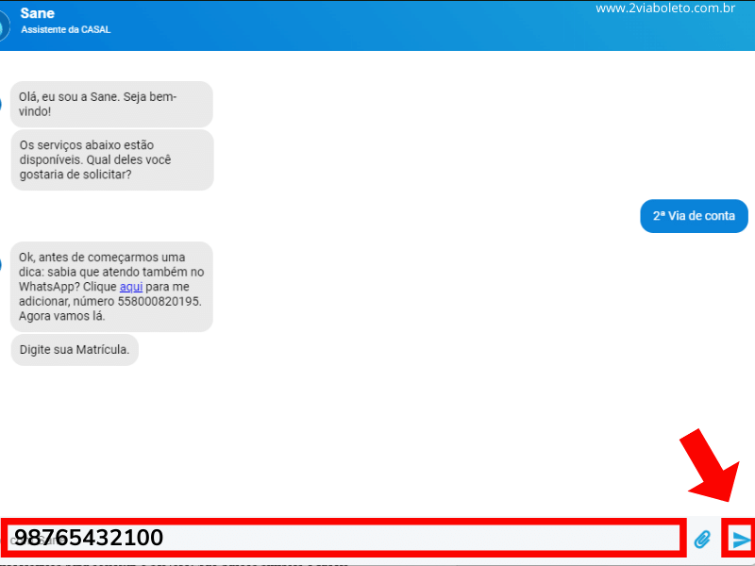Click the "Sane" title in the header
This screenshot has height=566, width=755.
(x=38, y=13)
